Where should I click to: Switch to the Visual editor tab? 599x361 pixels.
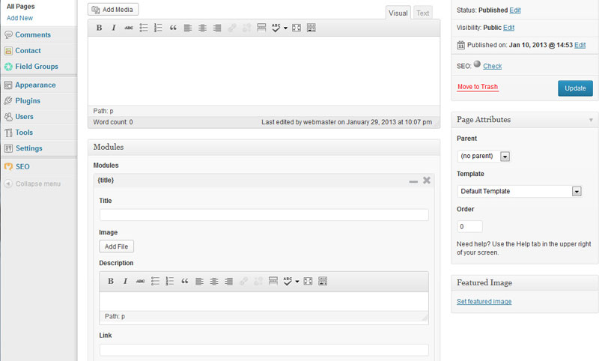(398, 13)
